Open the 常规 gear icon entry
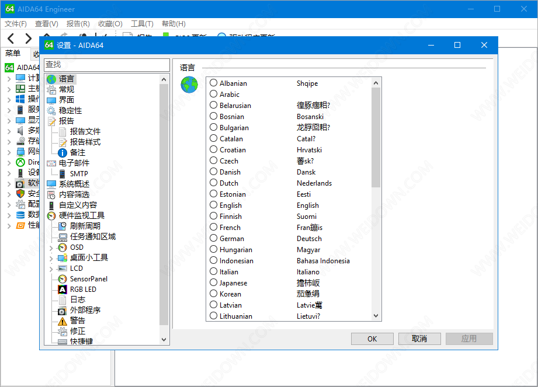Viewport: 538px width, 387px height. [51, 90]
